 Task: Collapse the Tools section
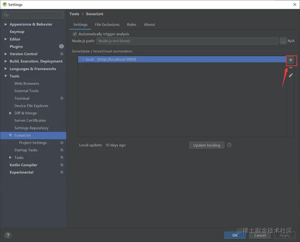[5, 76]
